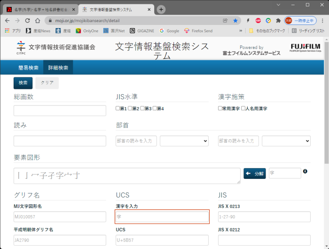Open the Chrome three-dot menu
The height and width of the screenshot is (249, 329).
point(322,21)
